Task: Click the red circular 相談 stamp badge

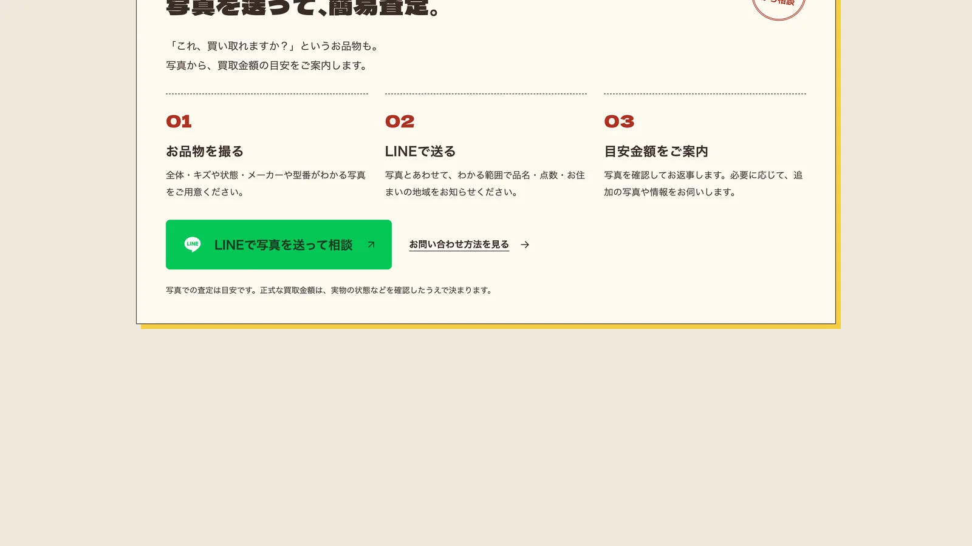Action: click(x=779, y=7)
